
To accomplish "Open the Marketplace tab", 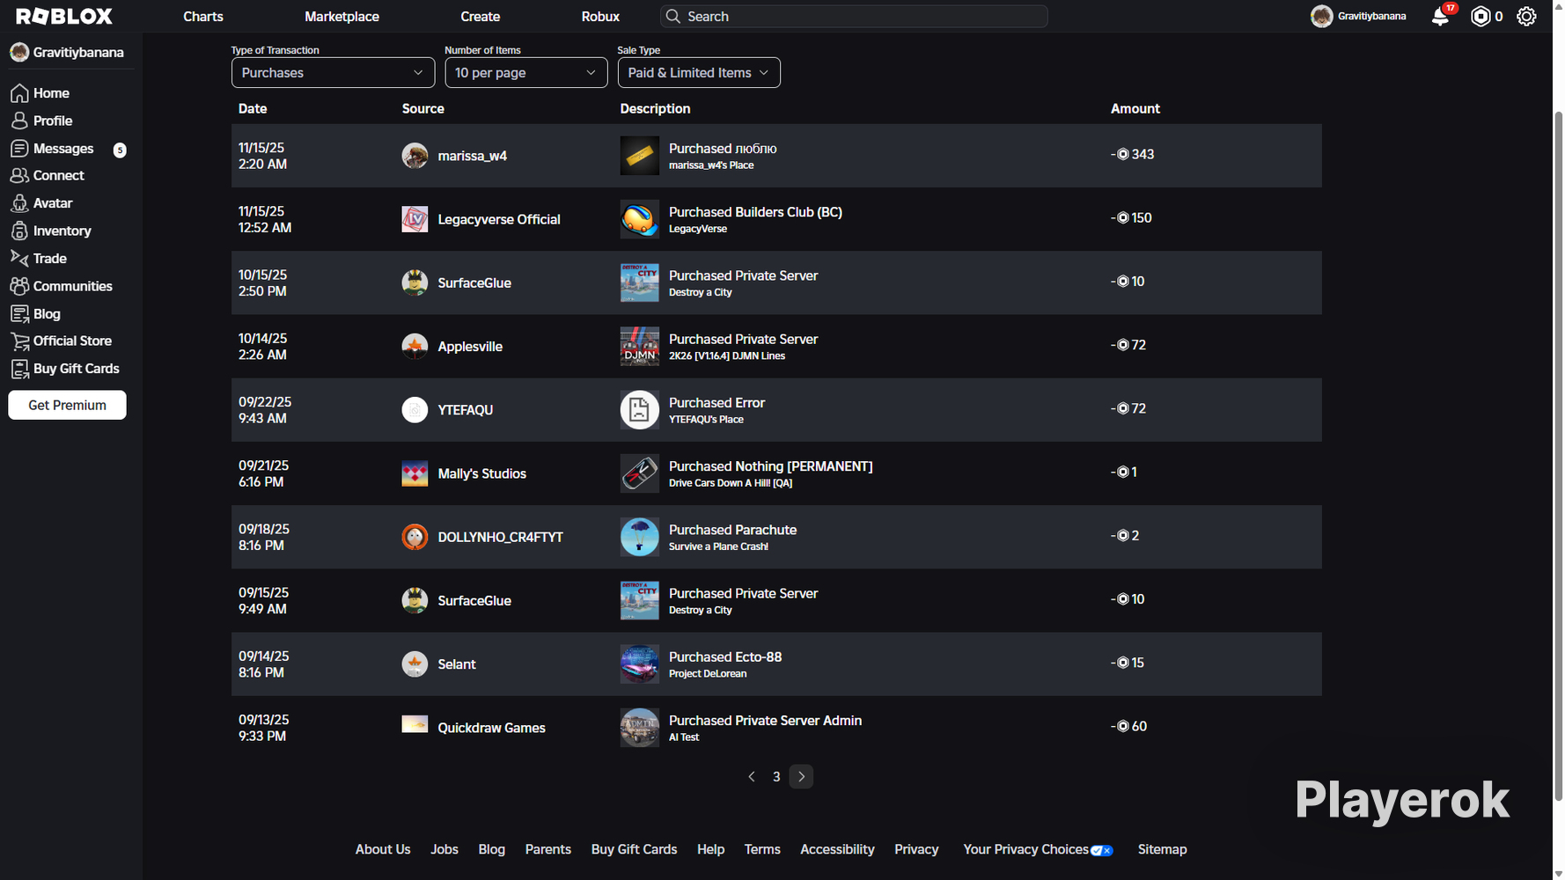I will click(x=342, y=17).
